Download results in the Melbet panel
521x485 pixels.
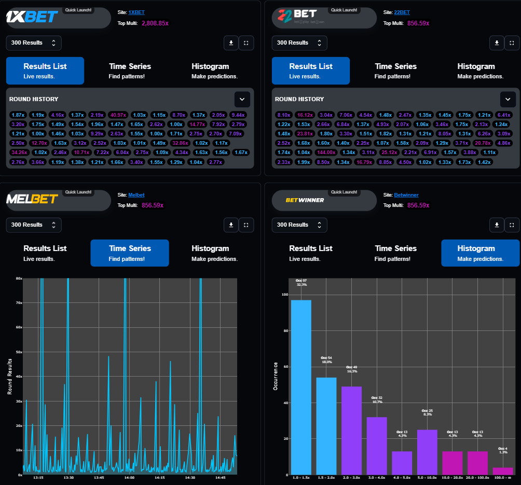tap(231, 225)
